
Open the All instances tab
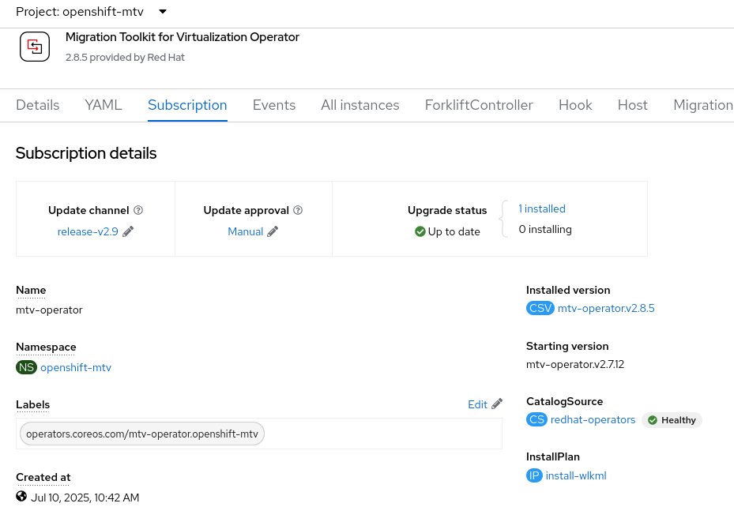tap(360, 105)
